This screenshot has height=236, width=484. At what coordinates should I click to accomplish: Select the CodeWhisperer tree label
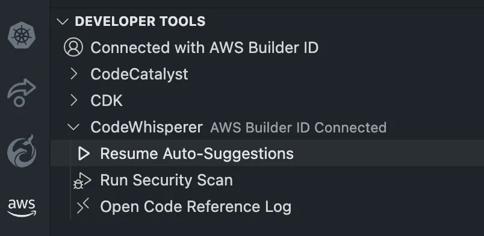(x=147, y=127)
